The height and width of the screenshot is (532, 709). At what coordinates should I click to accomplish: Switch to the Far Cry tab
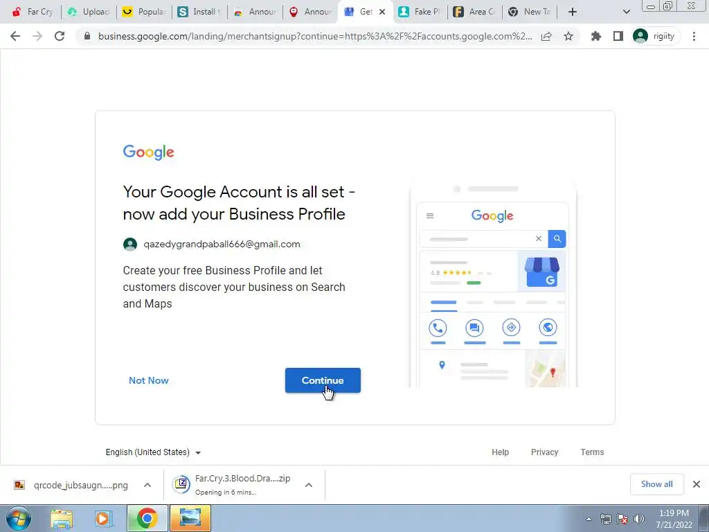pos(33,12)
